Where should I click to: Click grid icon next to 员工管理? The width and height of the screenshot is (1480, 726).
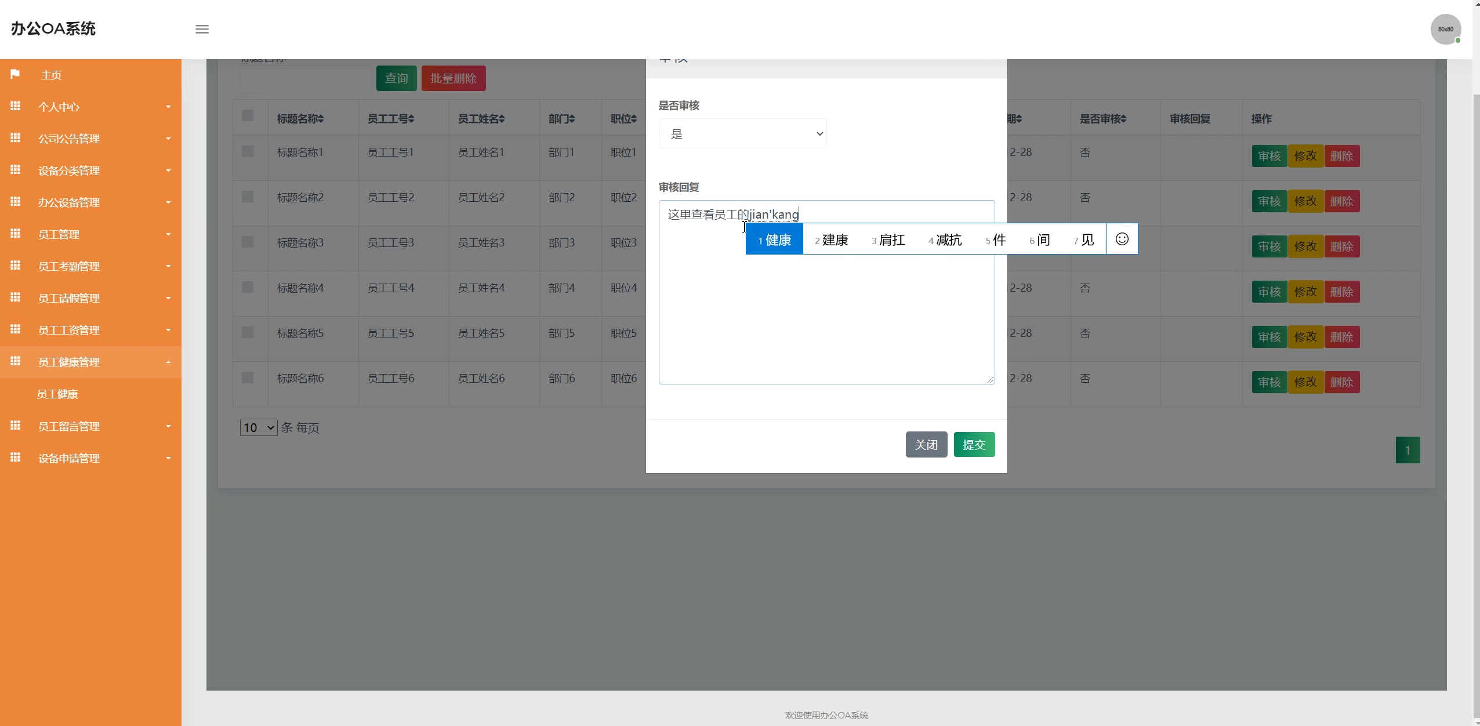[16, 234]
